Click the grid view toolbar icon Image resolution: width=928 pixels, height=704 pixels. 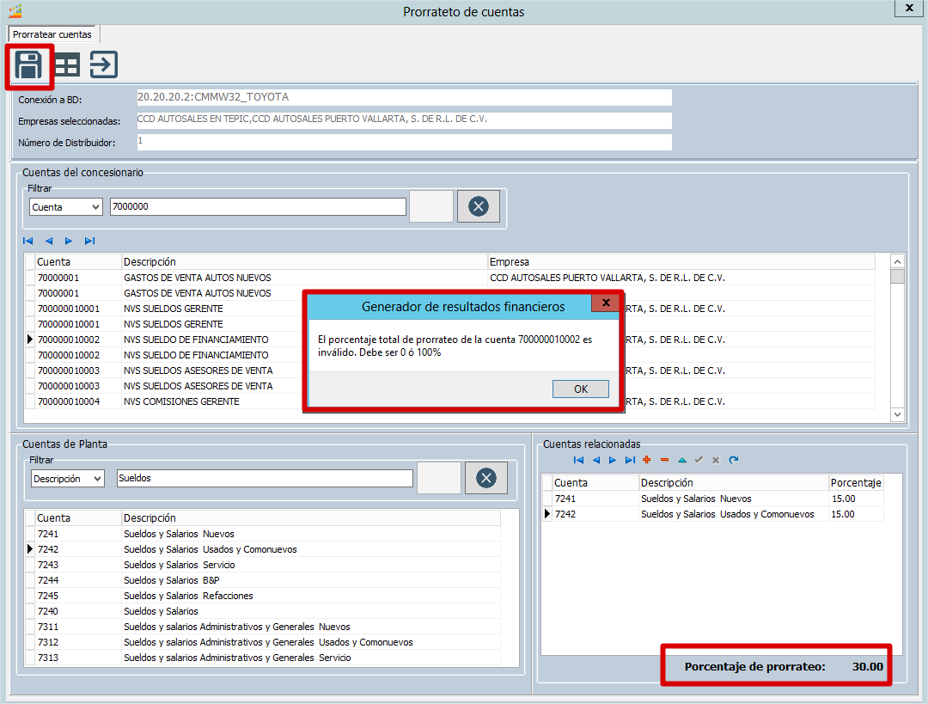pos(66,65)
